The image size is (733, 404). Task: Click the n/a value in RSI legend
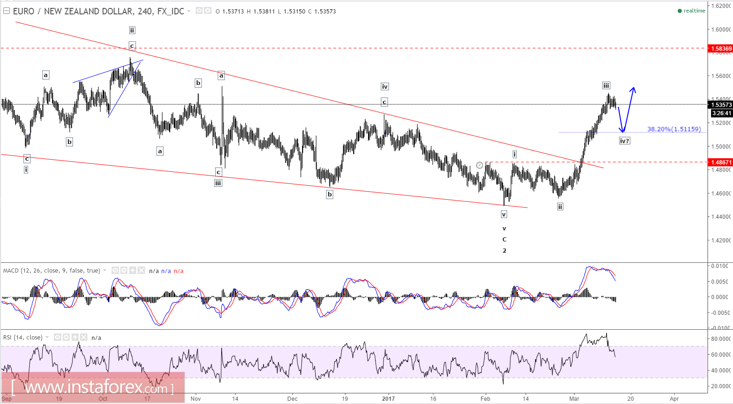click(96, 338)
